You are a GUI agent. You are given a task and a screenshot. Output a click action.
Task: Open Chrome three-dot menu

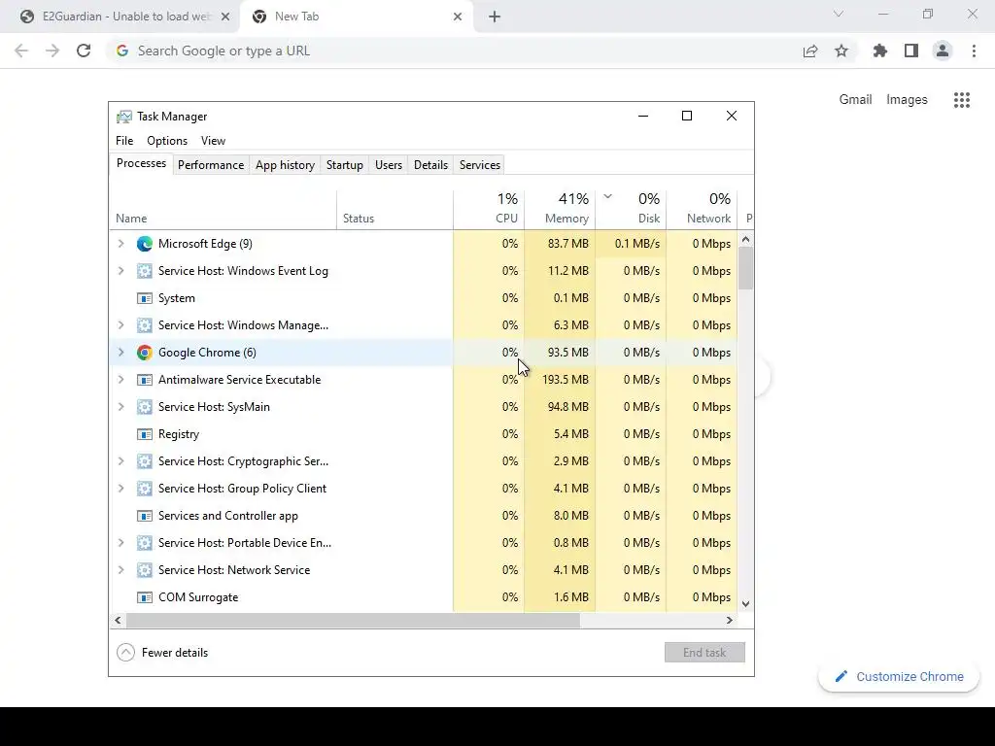pos(974,51)
